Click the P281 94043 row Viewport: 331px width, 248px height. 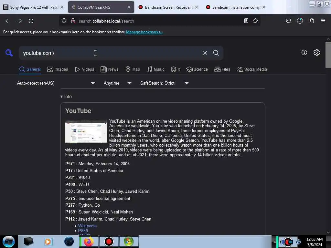[78, 178]
